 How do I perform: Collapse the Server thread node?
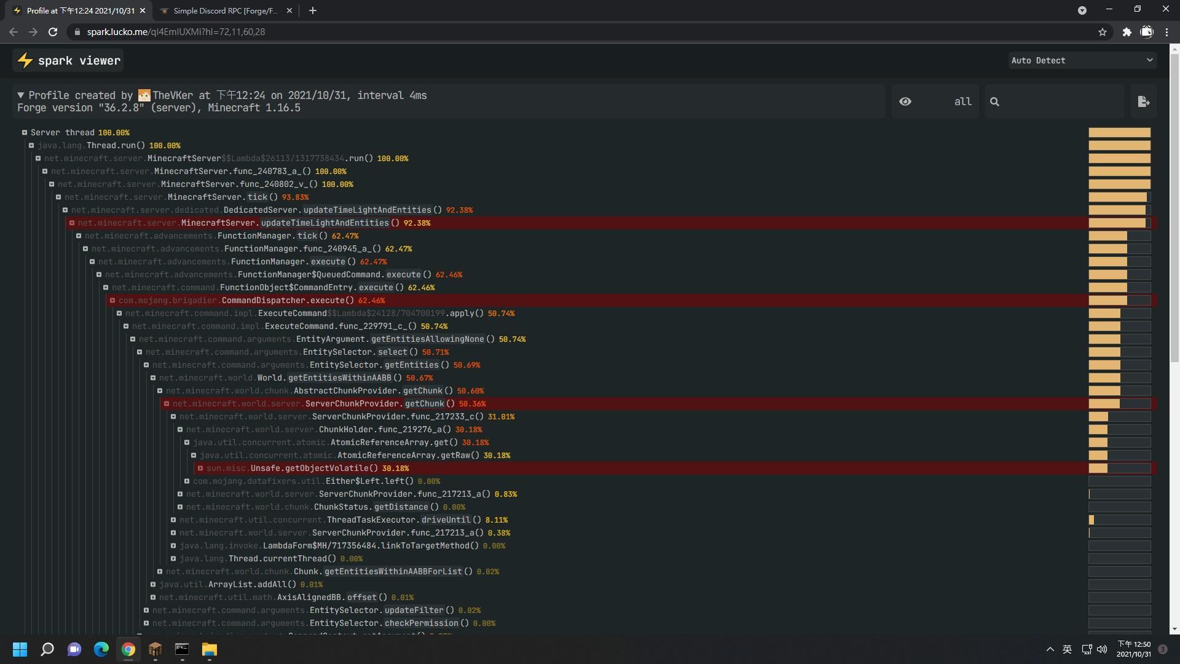(x=25, y=132)
